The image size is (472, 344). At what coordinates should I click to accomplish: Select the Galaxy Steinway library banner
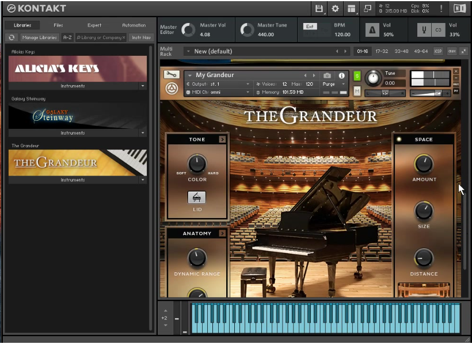pos(78,116)
